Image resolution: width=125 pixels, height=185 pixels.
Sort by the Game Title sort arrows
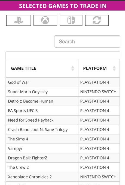pyautogui.click(x=73, y=68)
